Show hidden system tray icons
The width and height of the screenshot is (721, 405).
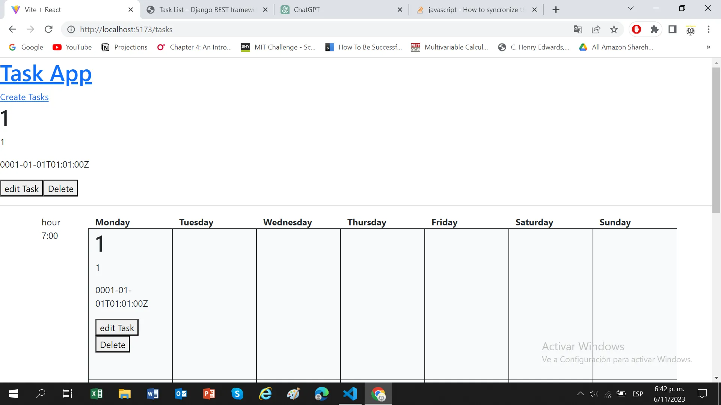580,394
